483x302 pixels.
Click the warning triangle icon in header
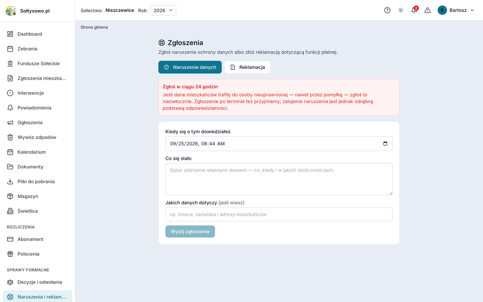[427, 10]
